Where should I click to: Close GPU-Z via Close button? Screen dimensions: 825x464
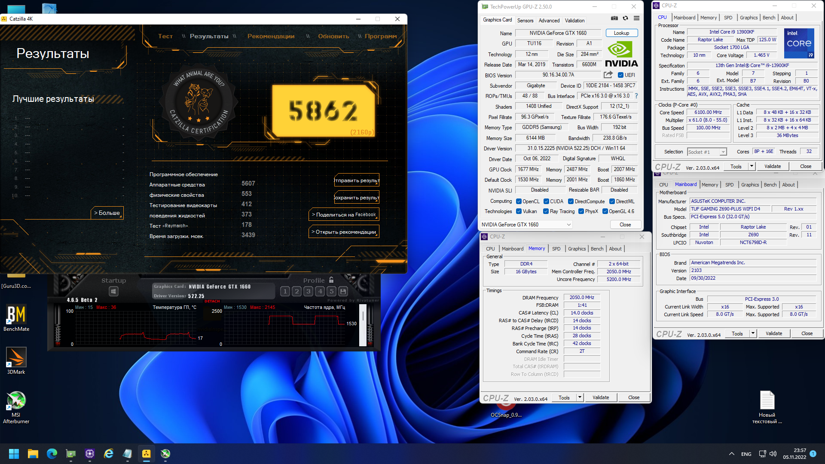[x=625, y=225]
